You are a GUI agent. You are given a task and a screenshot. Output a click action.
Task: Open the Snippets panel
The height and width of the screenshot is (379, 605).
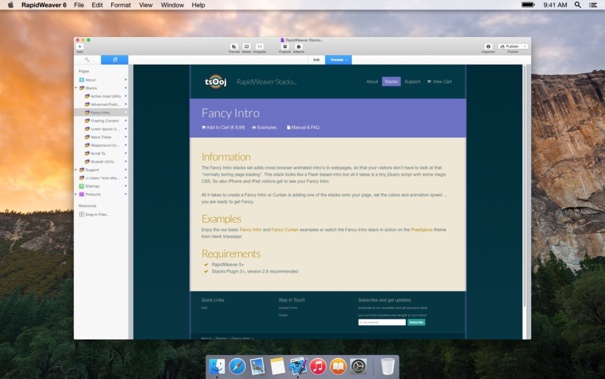pyautogui.click(x=260, y=46)
